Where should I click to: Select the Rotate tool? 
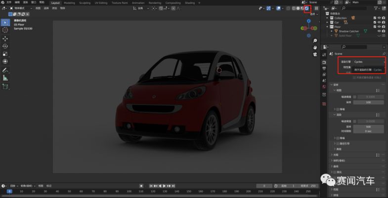point(5,46)
